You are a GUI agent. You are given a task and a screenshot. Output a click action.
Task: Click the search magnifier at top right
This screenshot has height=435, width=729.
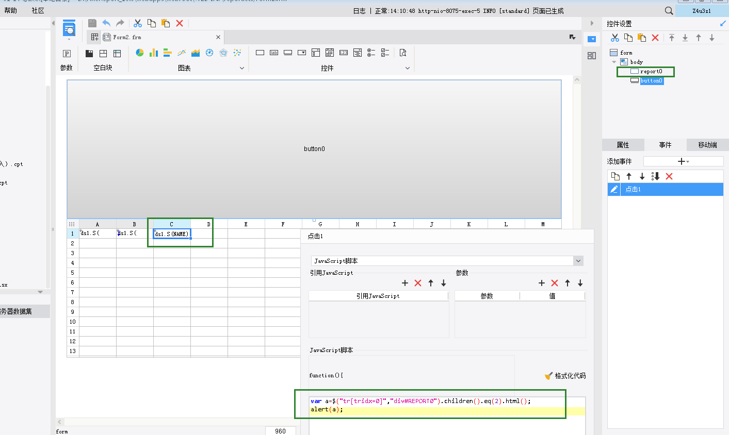tap(669, 10)
